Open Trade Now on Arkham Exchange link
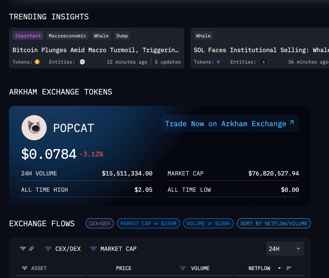 230,123
